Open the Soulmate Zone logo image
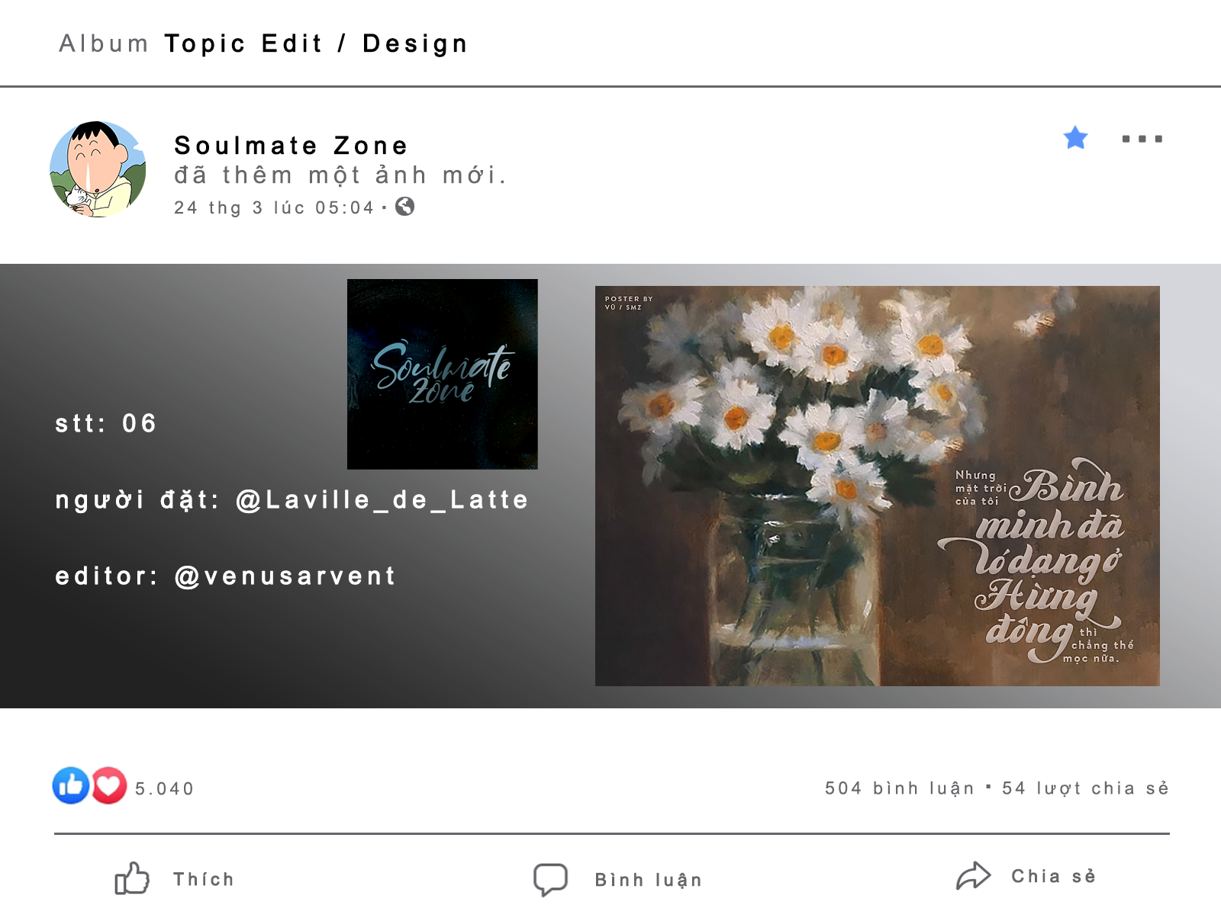The image size is (1221, 918). 443,374
